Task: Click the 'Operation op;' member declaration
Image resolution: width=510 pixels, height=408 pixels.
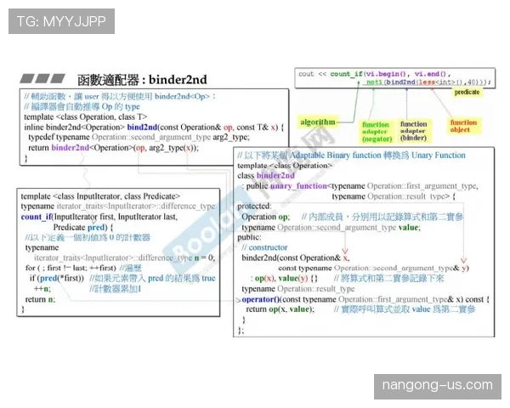Action: tap(266, 217)
